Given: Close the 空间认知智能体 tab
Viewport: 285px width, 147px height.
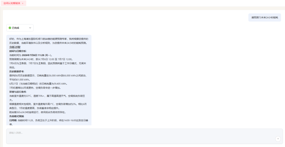Looking at the screenshot, I should (23, 3).
